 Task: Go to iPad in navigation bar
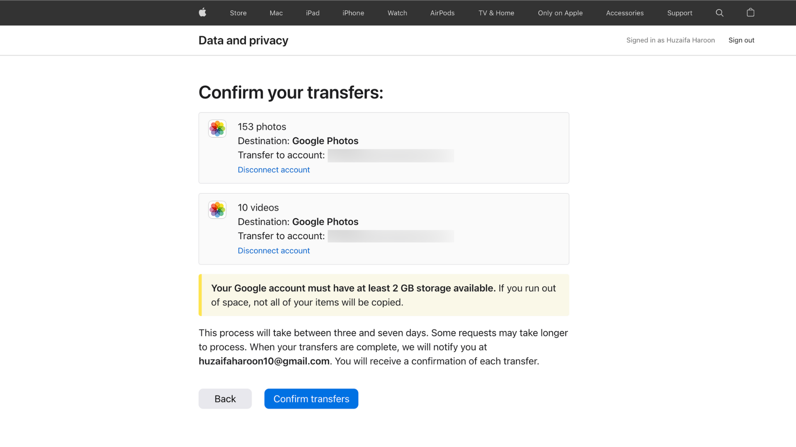click(313, 13)
